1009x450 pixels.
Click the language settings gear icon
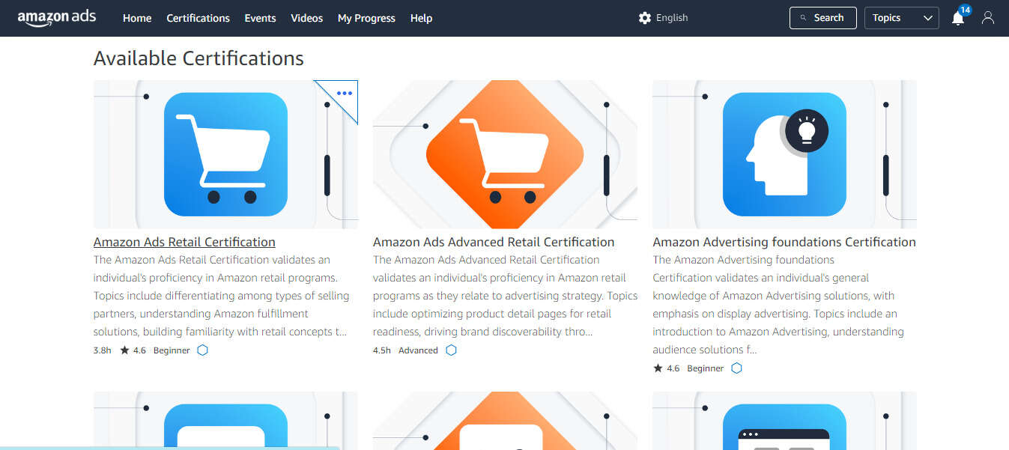[x=645, y=18]
